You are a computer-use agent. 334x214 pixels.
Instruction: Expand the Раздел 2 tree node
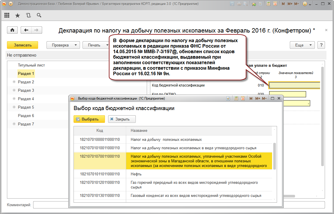tap(14, 82)
